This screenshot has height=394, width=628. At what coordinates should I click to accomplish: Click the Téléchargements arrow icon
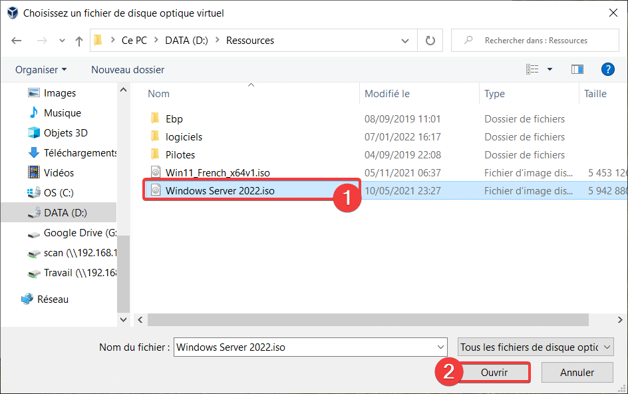click(x=34, y=152)
